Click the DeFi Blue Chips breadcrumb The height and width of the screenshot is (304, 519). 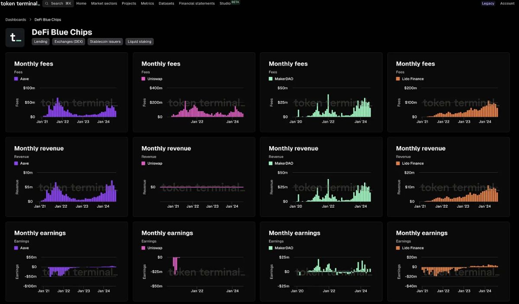point(48,19)
